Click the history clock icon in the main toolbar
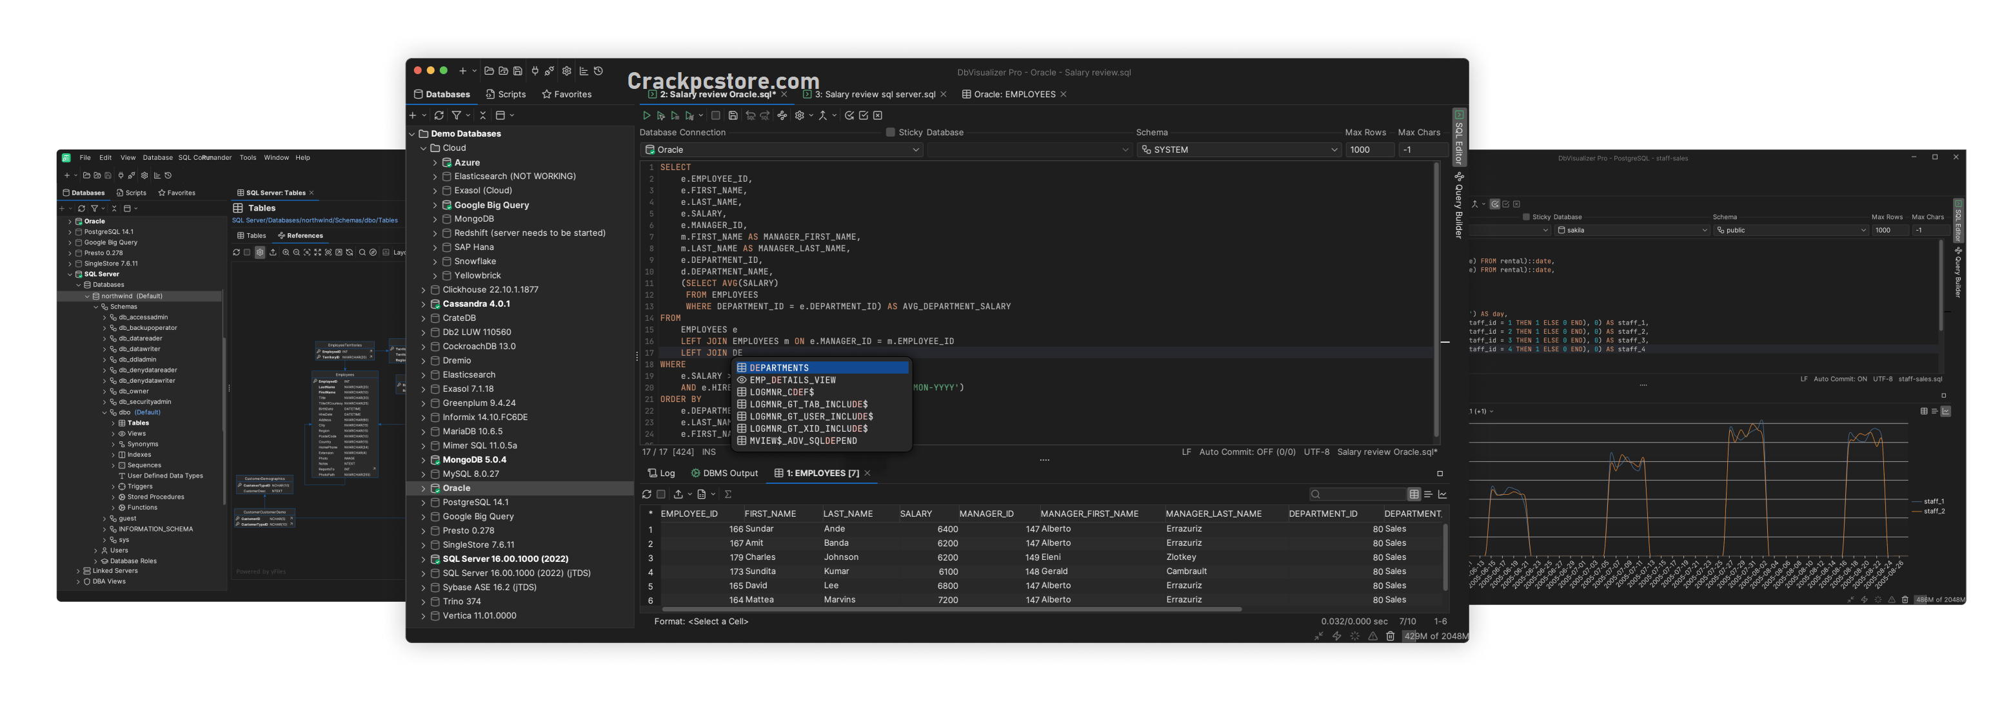The width and height of the screenshot is (2002, 701). click(x=599, y=71)
